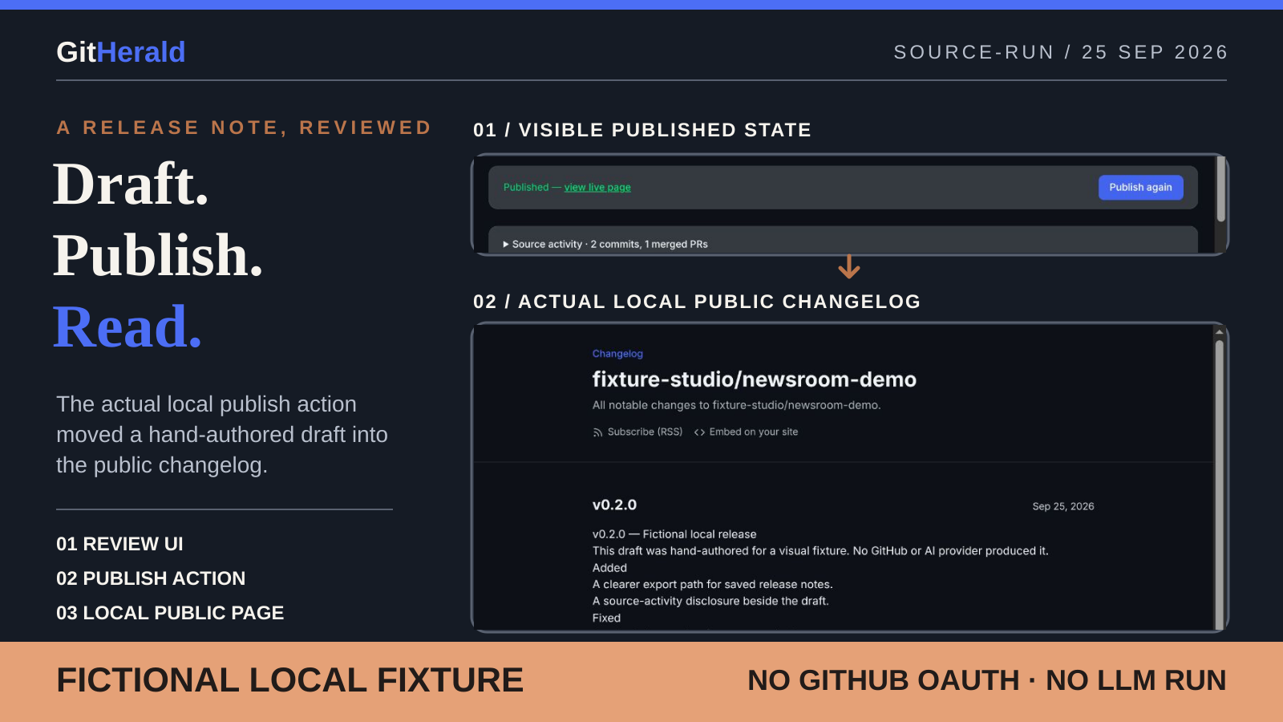Click the 'Added' section label
Image resolution: width=1283 pixels, height=722 pixels.
click(x=609, y=568)
